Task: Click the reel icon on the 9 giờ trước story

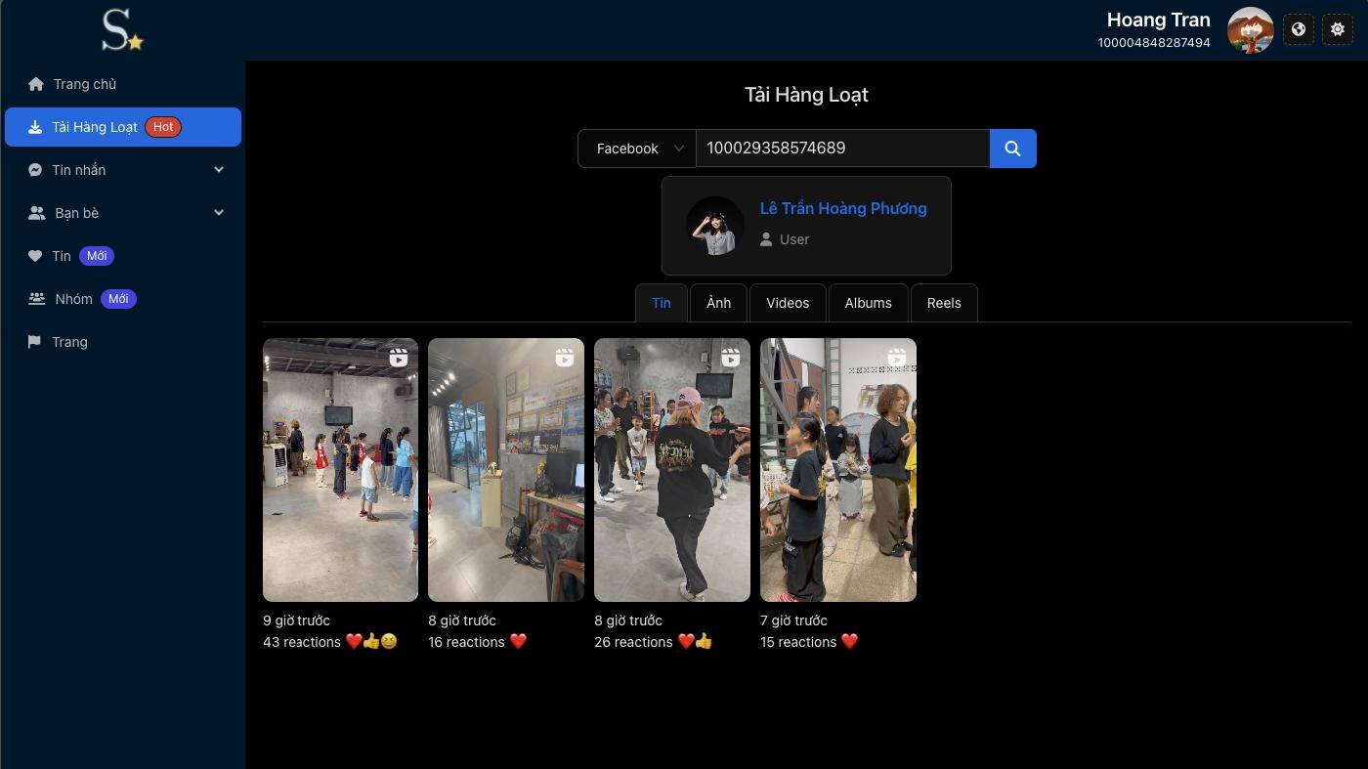Action: point(399,359)
